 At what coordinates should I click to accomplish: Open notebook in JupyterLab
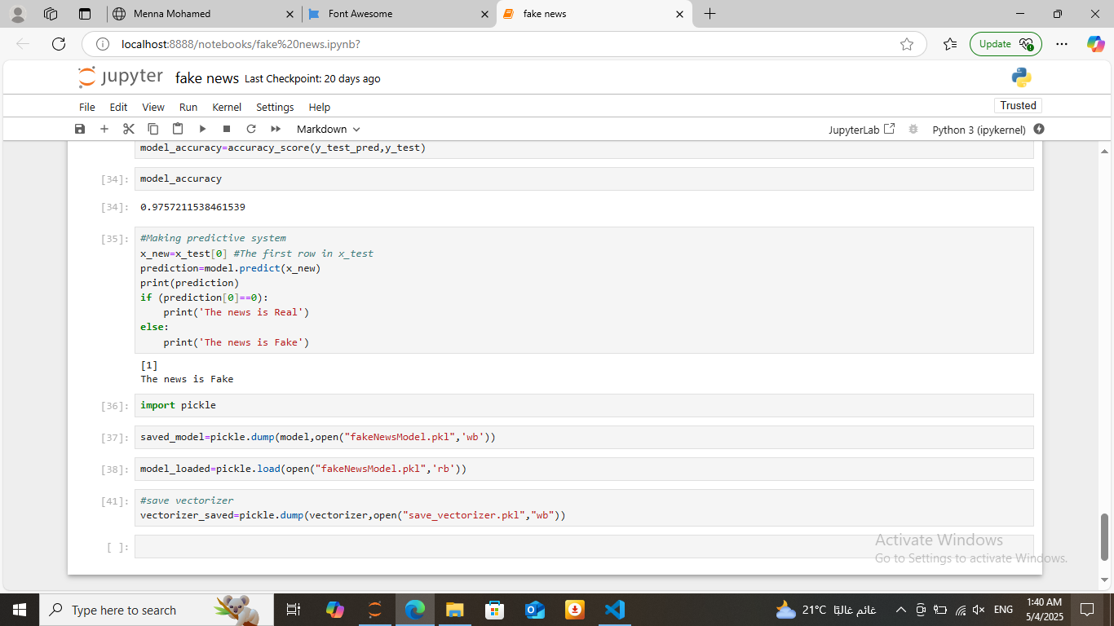click(862, 130)
